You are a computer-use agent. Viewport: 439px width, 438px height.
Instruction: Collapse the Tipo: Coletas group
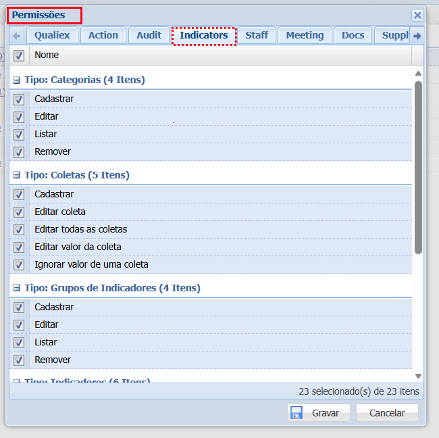pyautogui.click(x=17, y=176)
